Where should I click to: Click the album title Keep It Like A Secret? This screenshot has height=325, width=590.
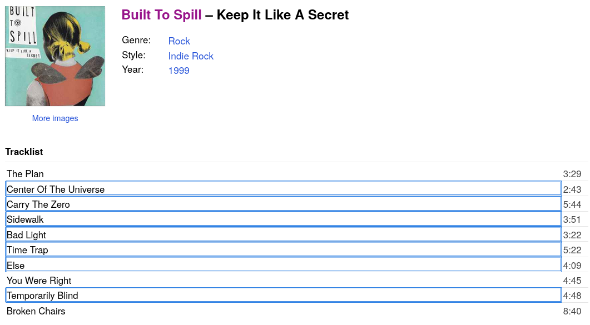(282, 15)
